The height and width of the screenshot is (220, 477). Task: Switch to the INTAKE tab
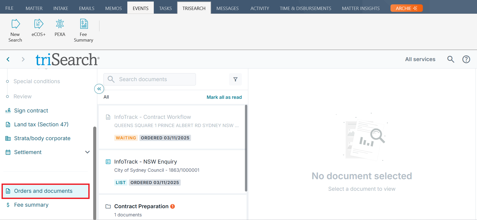coord(61,8)
